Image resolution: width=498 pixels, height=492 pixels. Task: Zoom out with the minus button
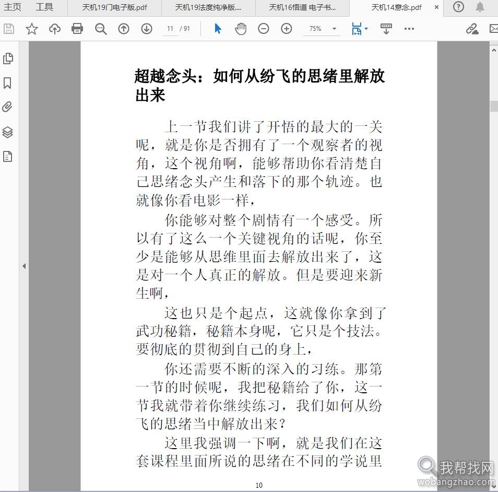point(263,29)
